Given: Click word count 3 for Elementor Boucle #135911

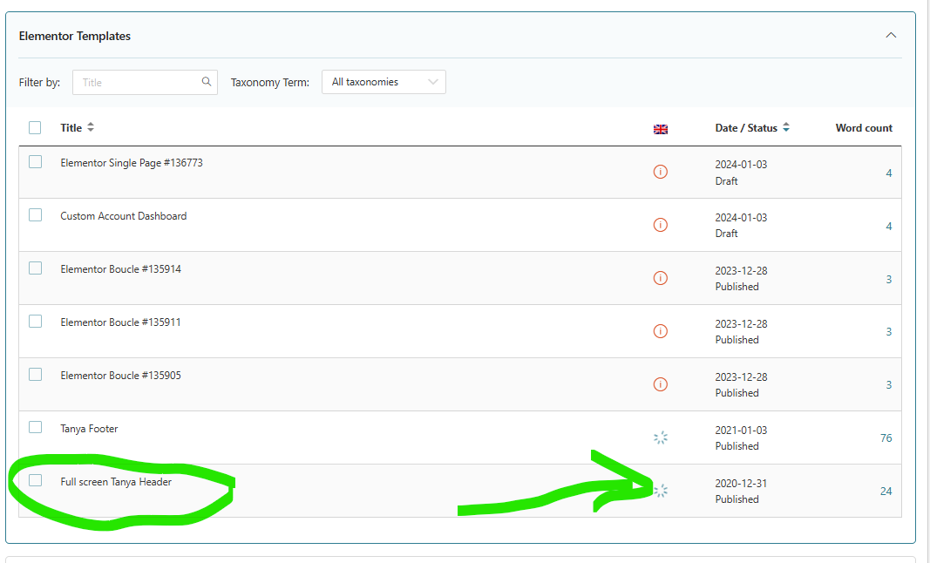Looking at the screenshot, I should (889, 332).
